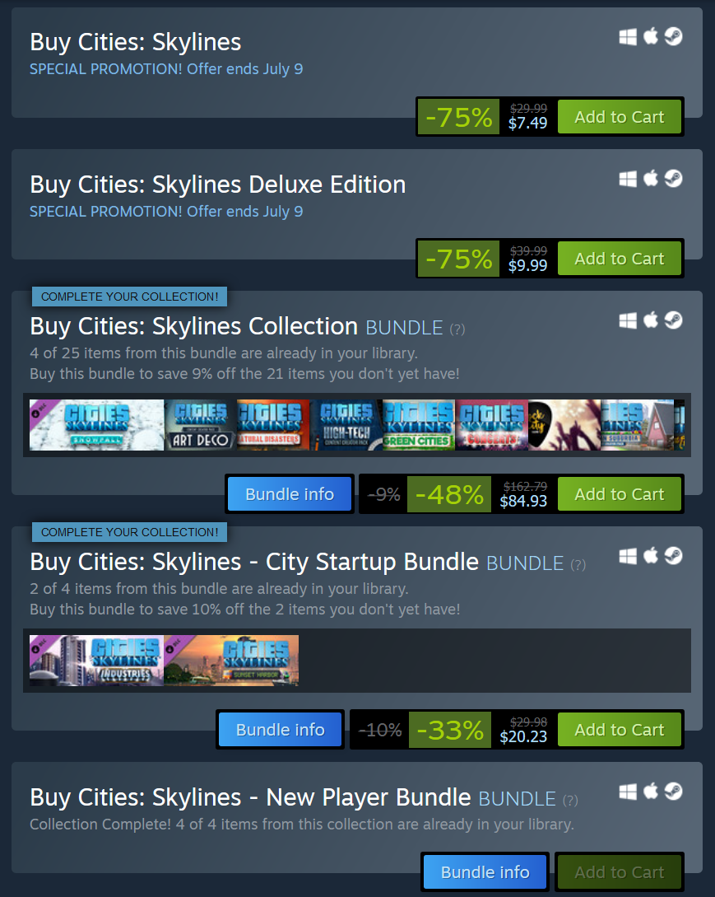Open the Art Deco DLC thumbnail
The width and height of the screenshot is (715, 897).
click(x=201, y=425)
